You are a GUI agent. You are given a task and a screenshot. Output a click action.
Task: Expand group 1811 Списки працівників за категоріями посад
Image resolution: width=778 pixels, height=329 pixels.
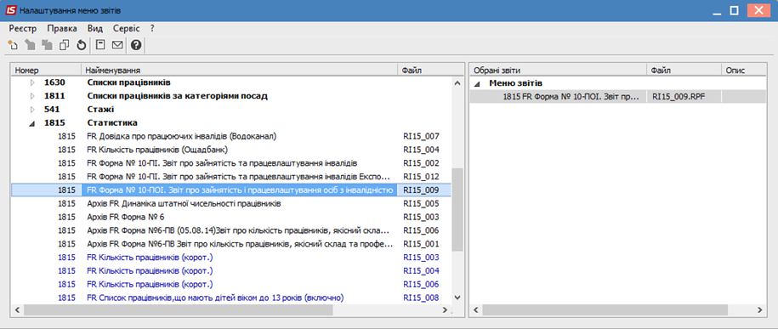tap(33, 96)
